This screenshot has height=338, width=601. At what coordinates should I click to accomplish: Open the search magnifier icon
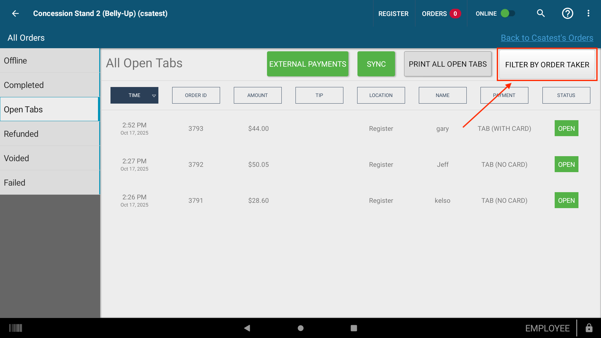541,13
